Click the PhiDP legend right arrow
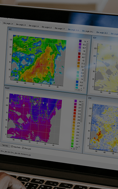The height and width of the screenshot is (189, 118). [x=76, y=149]
